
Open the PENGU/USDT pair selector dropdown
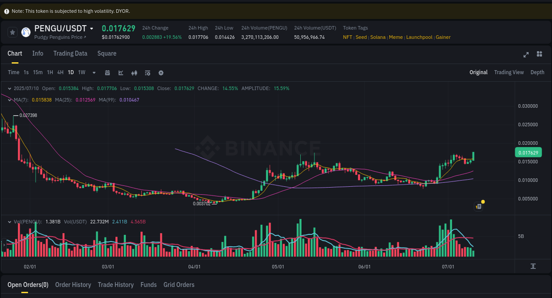91,28
